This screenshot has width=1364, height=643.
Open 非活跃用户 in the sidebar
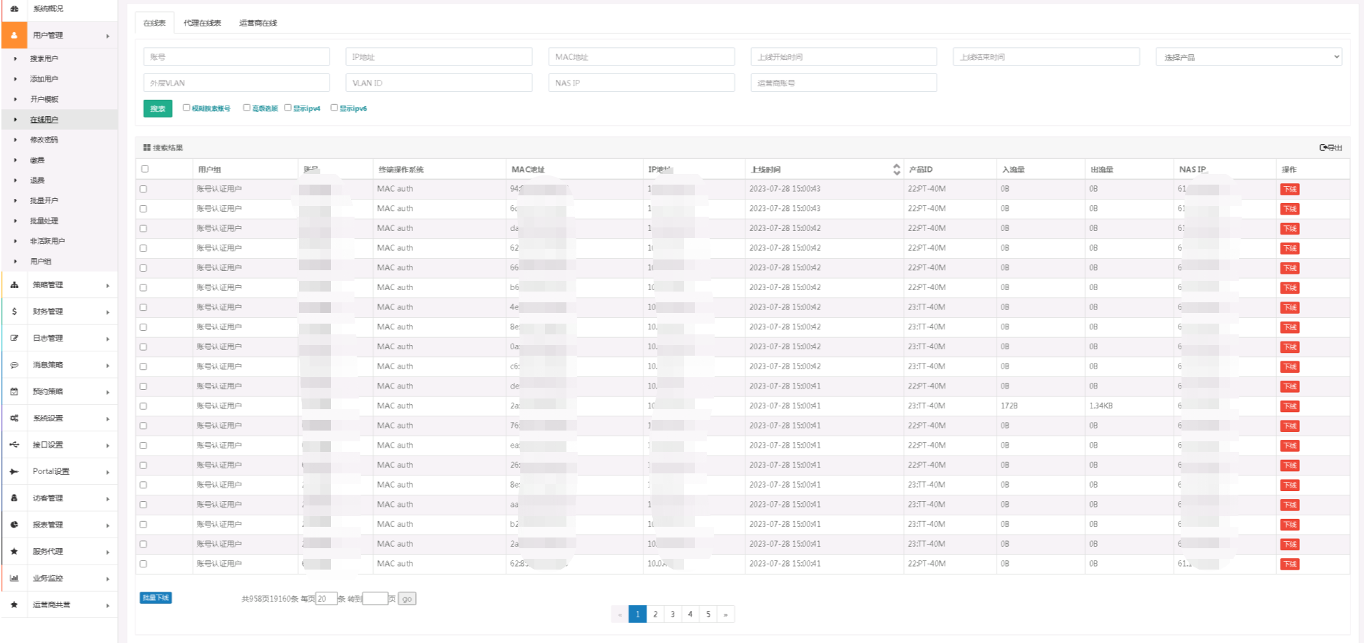coord(48,241)
